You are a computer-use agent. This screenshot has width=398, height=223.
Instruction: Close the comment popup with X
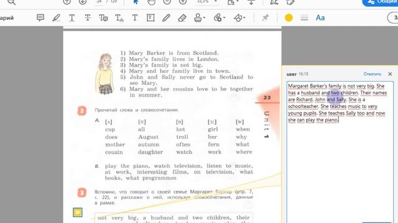(x=390, y=74)
